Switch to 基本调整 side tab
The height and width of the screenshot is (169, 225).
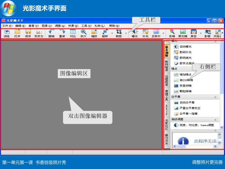pos(167,51)
